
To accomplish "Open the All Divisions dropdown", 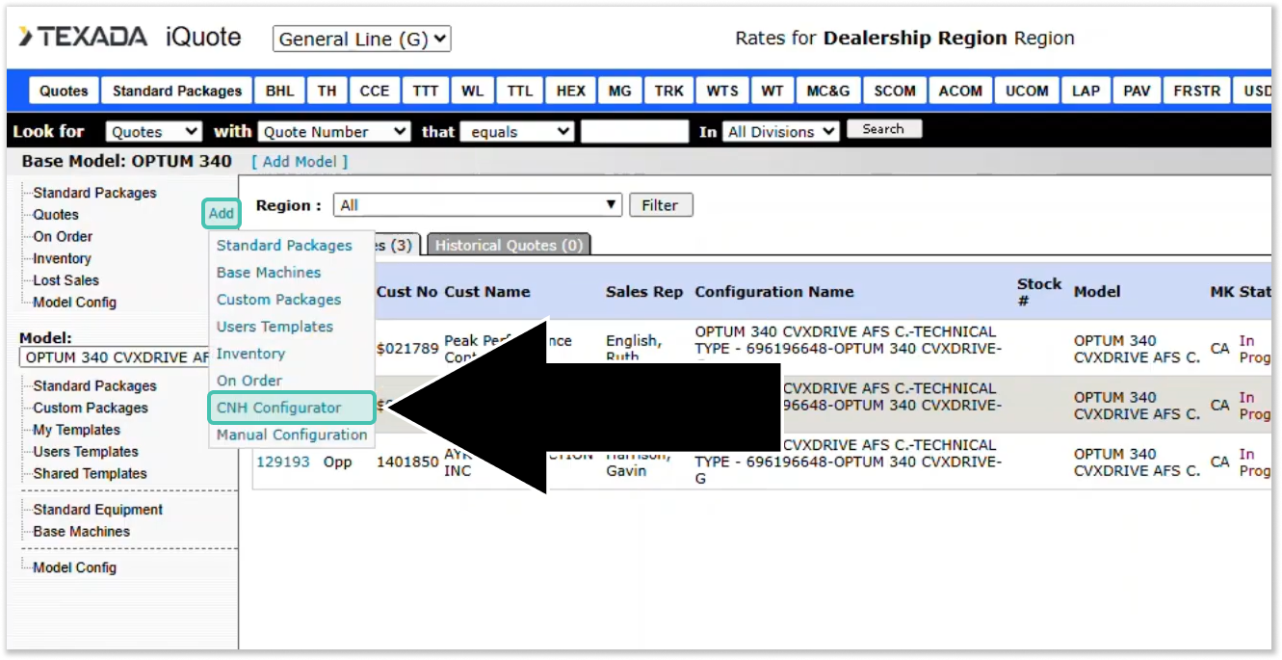I will click(781, 132).
